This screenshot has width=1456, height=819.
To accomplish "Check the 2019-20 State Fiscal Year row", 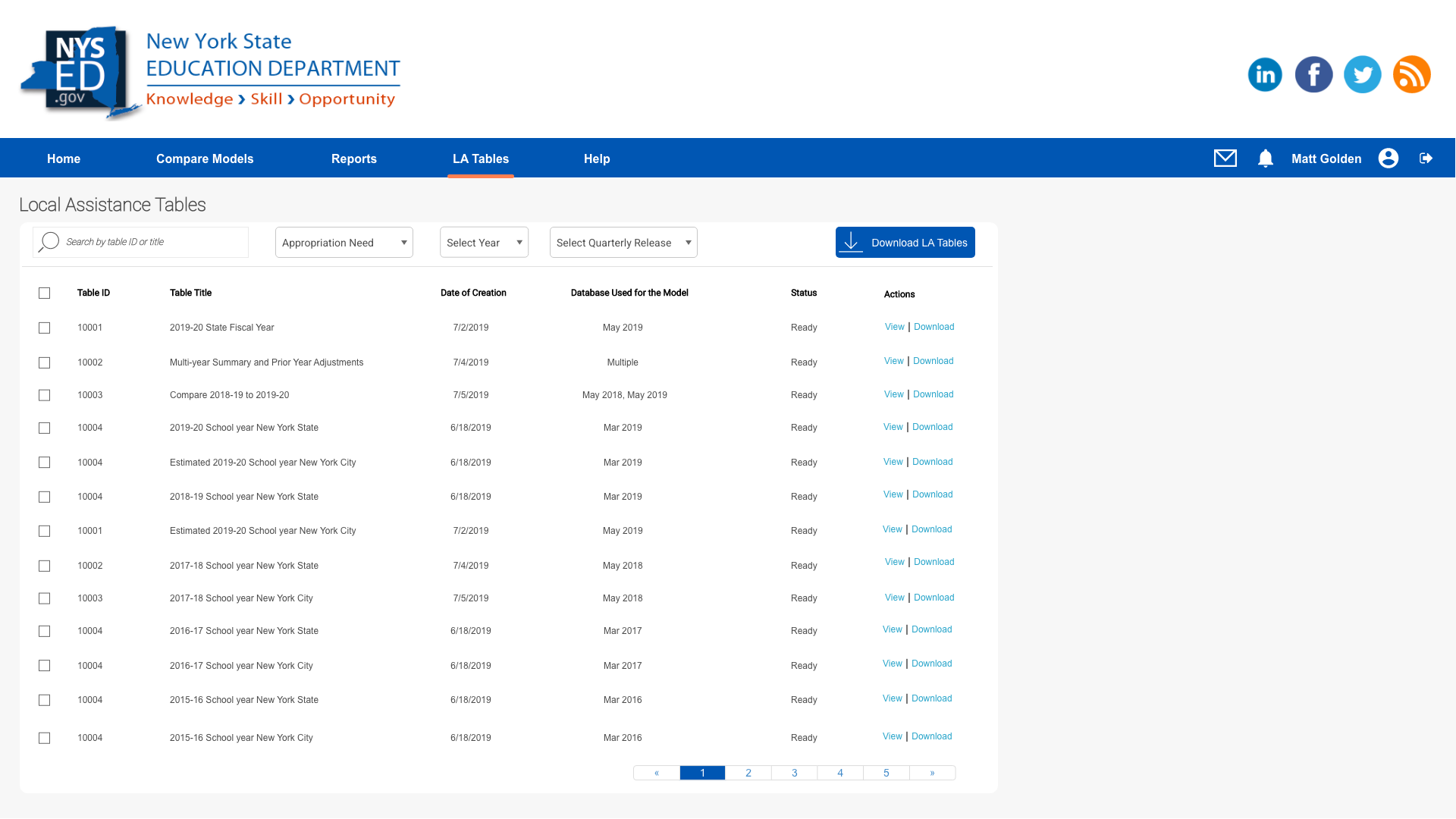I will coord(45,328).
